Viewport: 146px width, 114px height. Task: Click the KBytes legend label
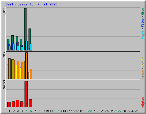point(143,102)
